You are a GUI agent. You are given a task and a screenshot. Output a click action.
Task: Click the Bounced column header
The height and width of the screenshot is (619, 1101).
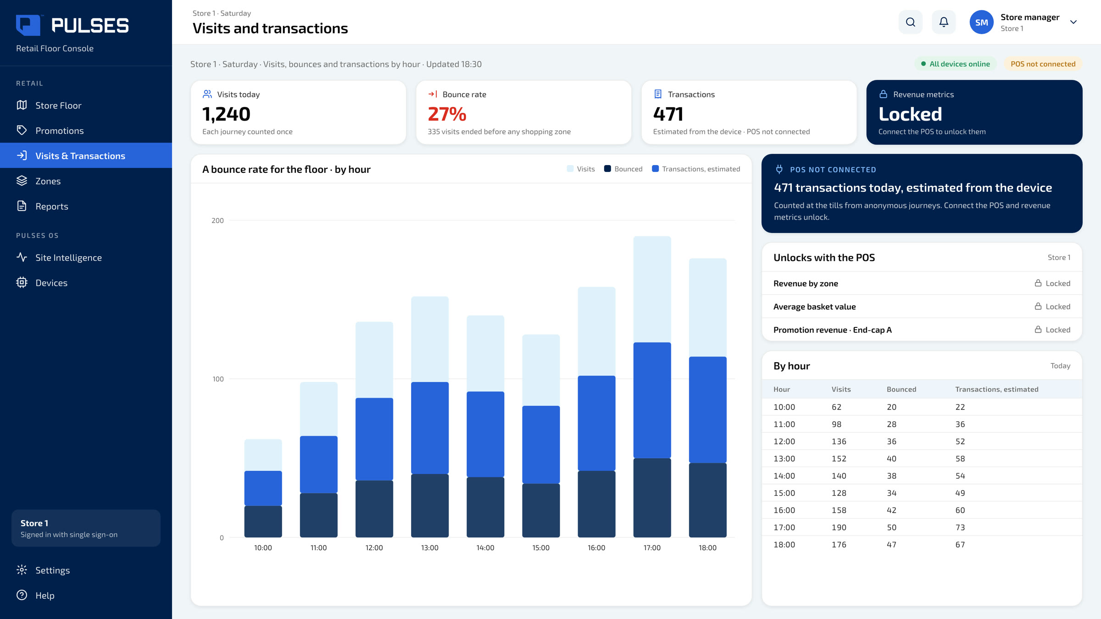[x=901, y=389]
